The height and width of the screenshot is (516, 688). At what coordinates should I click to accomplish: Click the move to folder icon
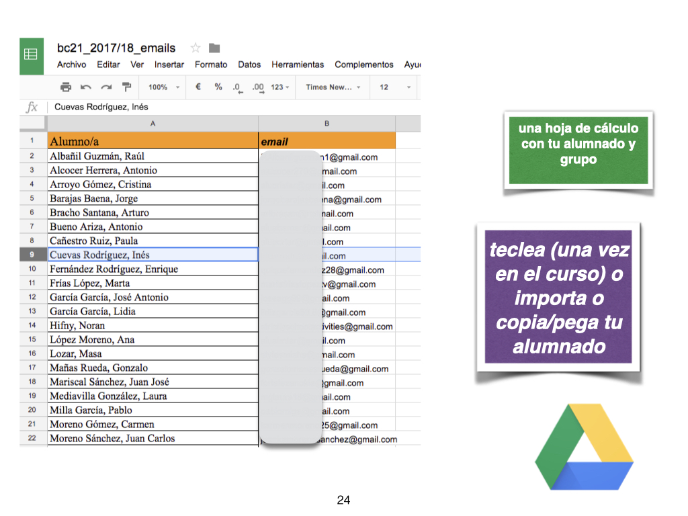pyautogui.click(x=214, y=48)
